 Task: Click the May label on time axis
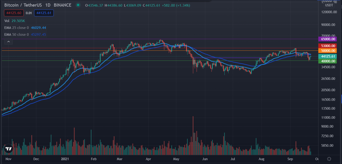tap(176, 159)
